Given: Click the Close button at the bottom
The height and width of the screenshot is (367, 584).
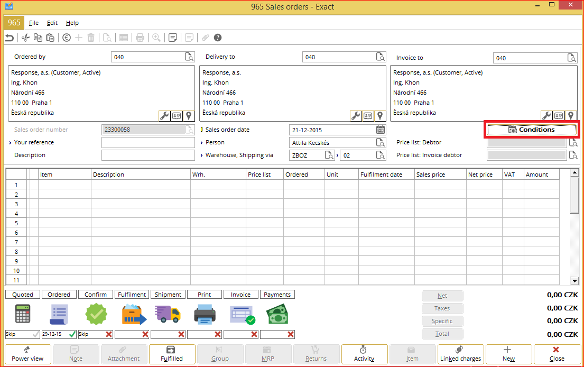Looking at the screenshot, I should tap(557, 354).
